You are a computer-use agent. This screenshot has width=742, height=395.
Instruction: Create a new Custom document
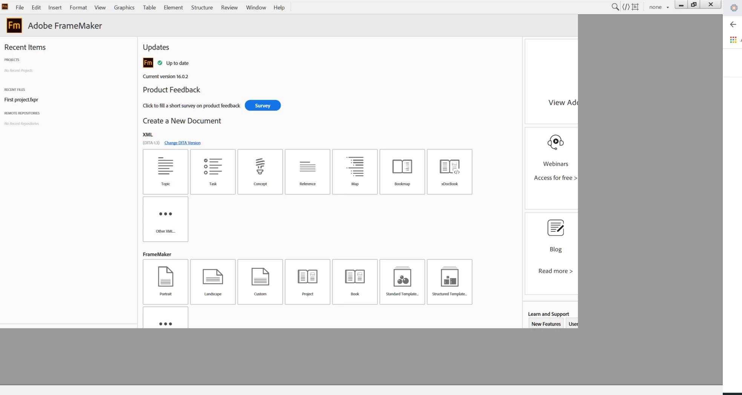click(x=260, y=282)
